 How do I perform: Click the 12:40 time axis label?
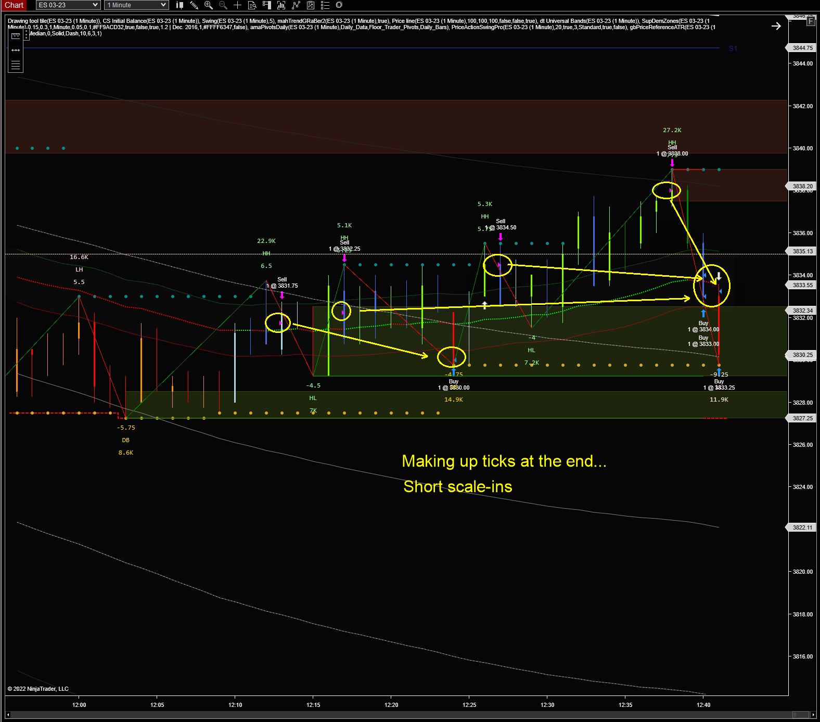click(x=703, y=705)
